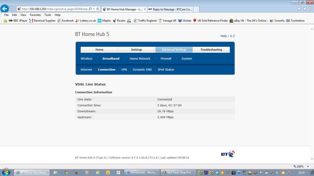The image size is (314, 176).
Task: Open the Tools menu
Action: (48, 15)
